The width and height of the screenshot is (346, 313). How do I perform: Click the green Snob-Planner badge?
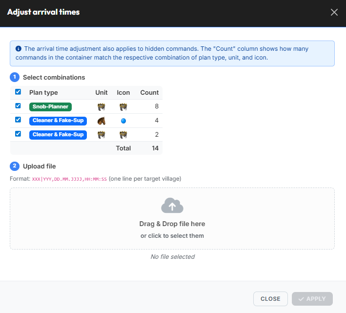[x=50, y=107]
